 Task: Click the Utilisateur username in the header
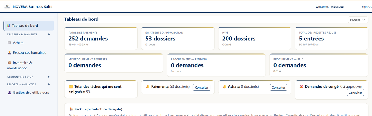click(x=337, y=7)
